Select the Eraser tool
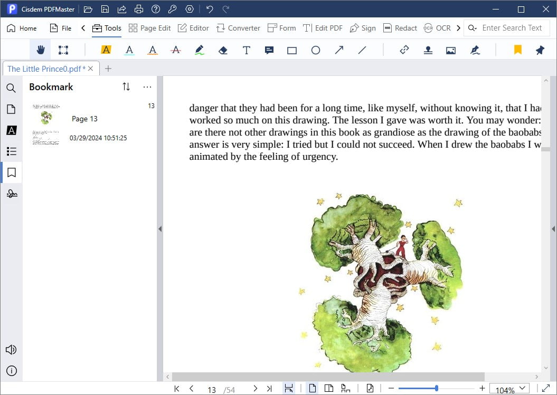557x395 pixels. [223, 51]
